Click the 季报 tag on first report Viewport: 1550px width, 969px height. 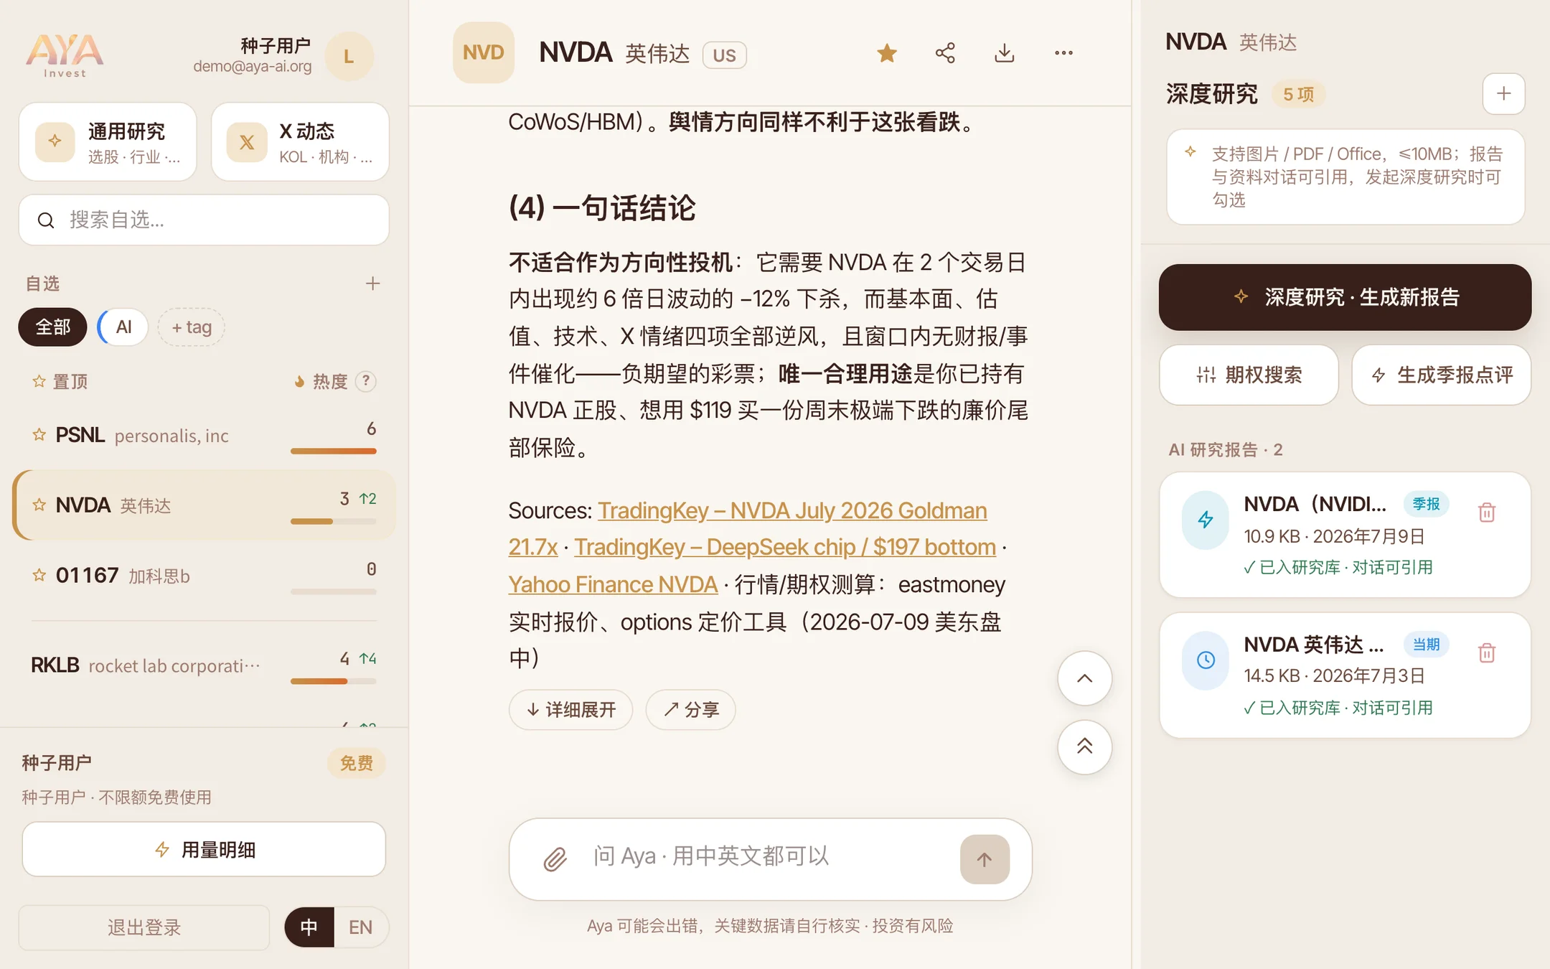tap(1426, 504)
